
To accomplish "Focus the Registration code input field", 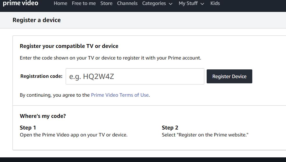I will coord(135,76).
